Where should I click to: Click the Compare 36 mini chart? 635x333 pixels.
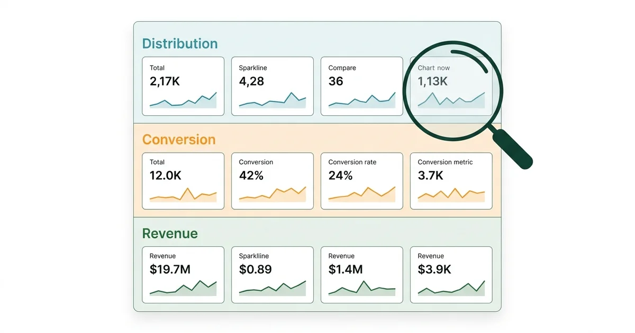coord(361,100)
